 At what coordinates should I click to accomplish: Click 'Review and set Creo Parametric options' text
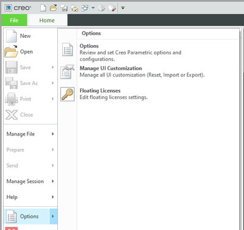tap(131, 56)
